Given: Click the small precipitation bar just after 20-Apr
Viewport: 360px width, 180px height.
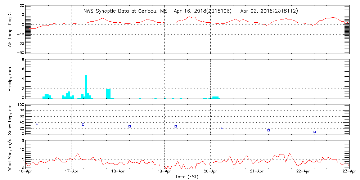Looking at the screenshot, I should (215, 97).
